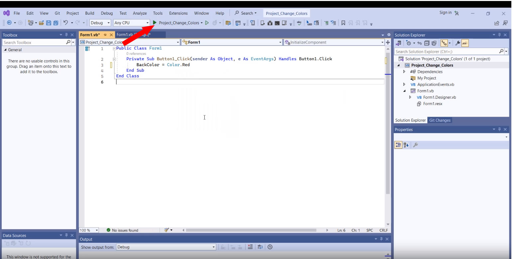Viewport: 515px width, 259px height.
Task: Switch to the Git Changes tab
Action: (440, 120)
